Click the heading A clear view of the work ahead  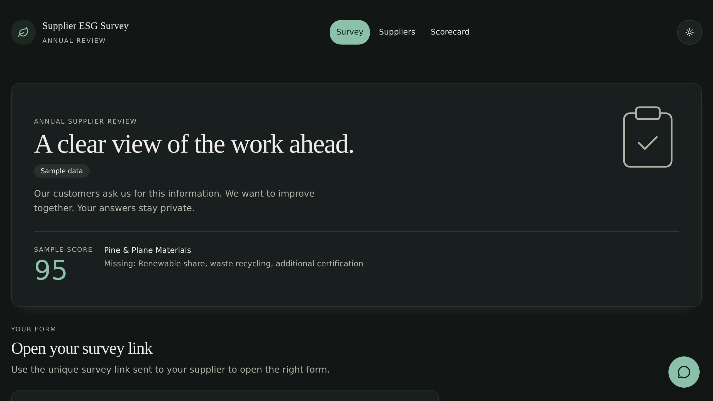click(x=194, y=144)
